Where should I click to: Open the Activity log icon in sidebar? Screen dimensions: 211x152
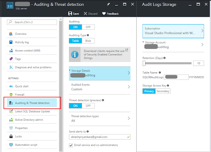pyautogui.click(x=11, y=42)
